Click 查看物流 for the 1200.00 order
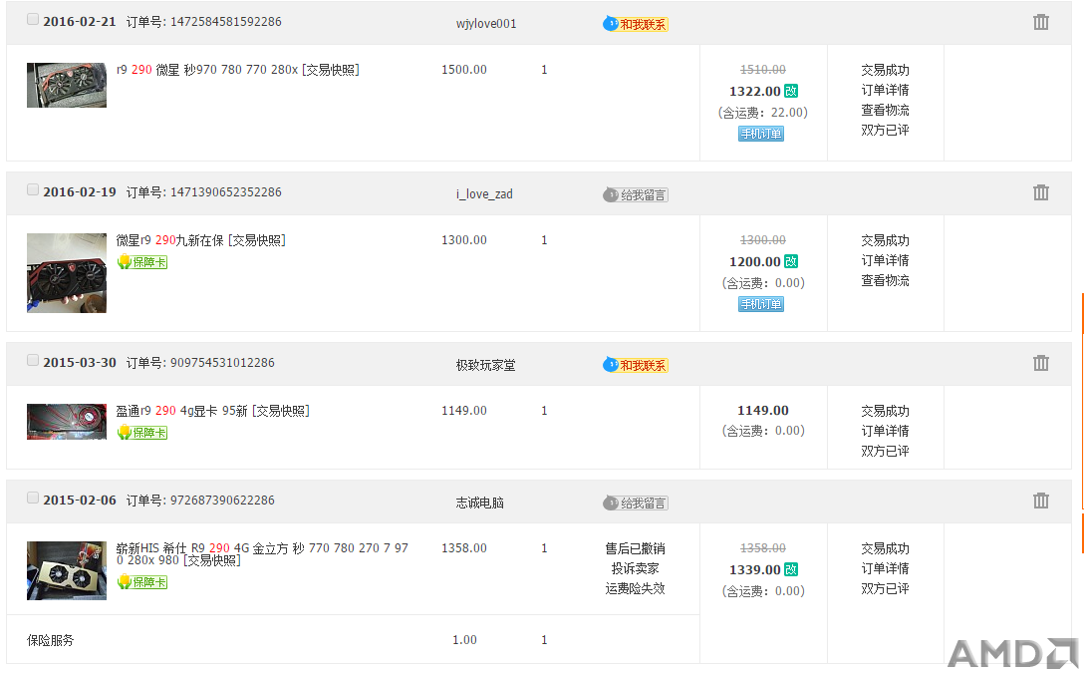Viewport: 1084px width, 674px height. [x=885, y=280]
